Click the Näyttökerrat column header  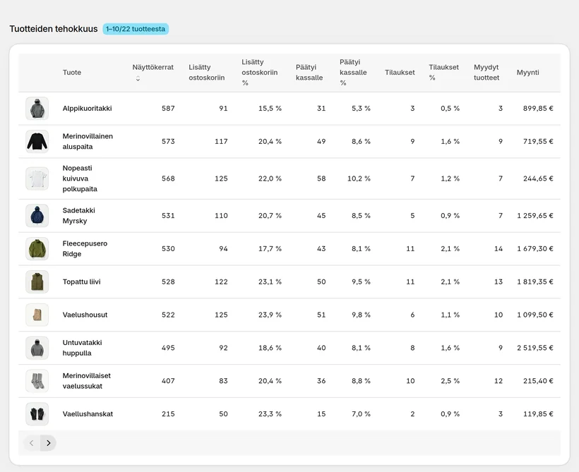tap(153, 68)
